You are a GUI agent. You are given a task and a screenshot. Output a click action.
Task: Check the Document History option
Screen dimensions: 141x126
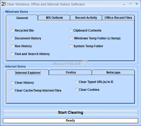pos(12,38)
